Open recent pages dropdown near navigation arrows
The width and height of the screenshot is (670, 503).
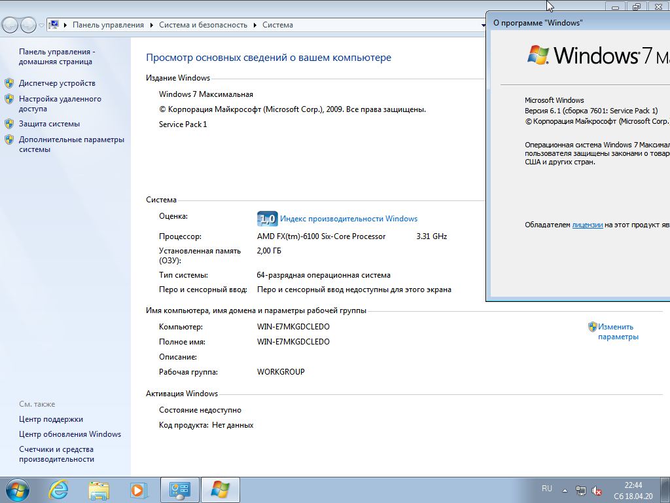coord(41,26)
